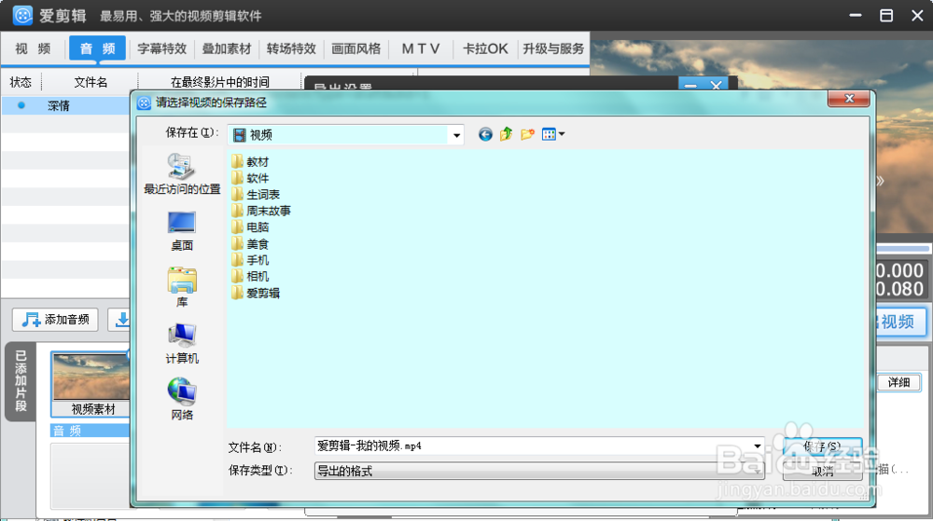Open the 保存类型 format combo box

539,471
